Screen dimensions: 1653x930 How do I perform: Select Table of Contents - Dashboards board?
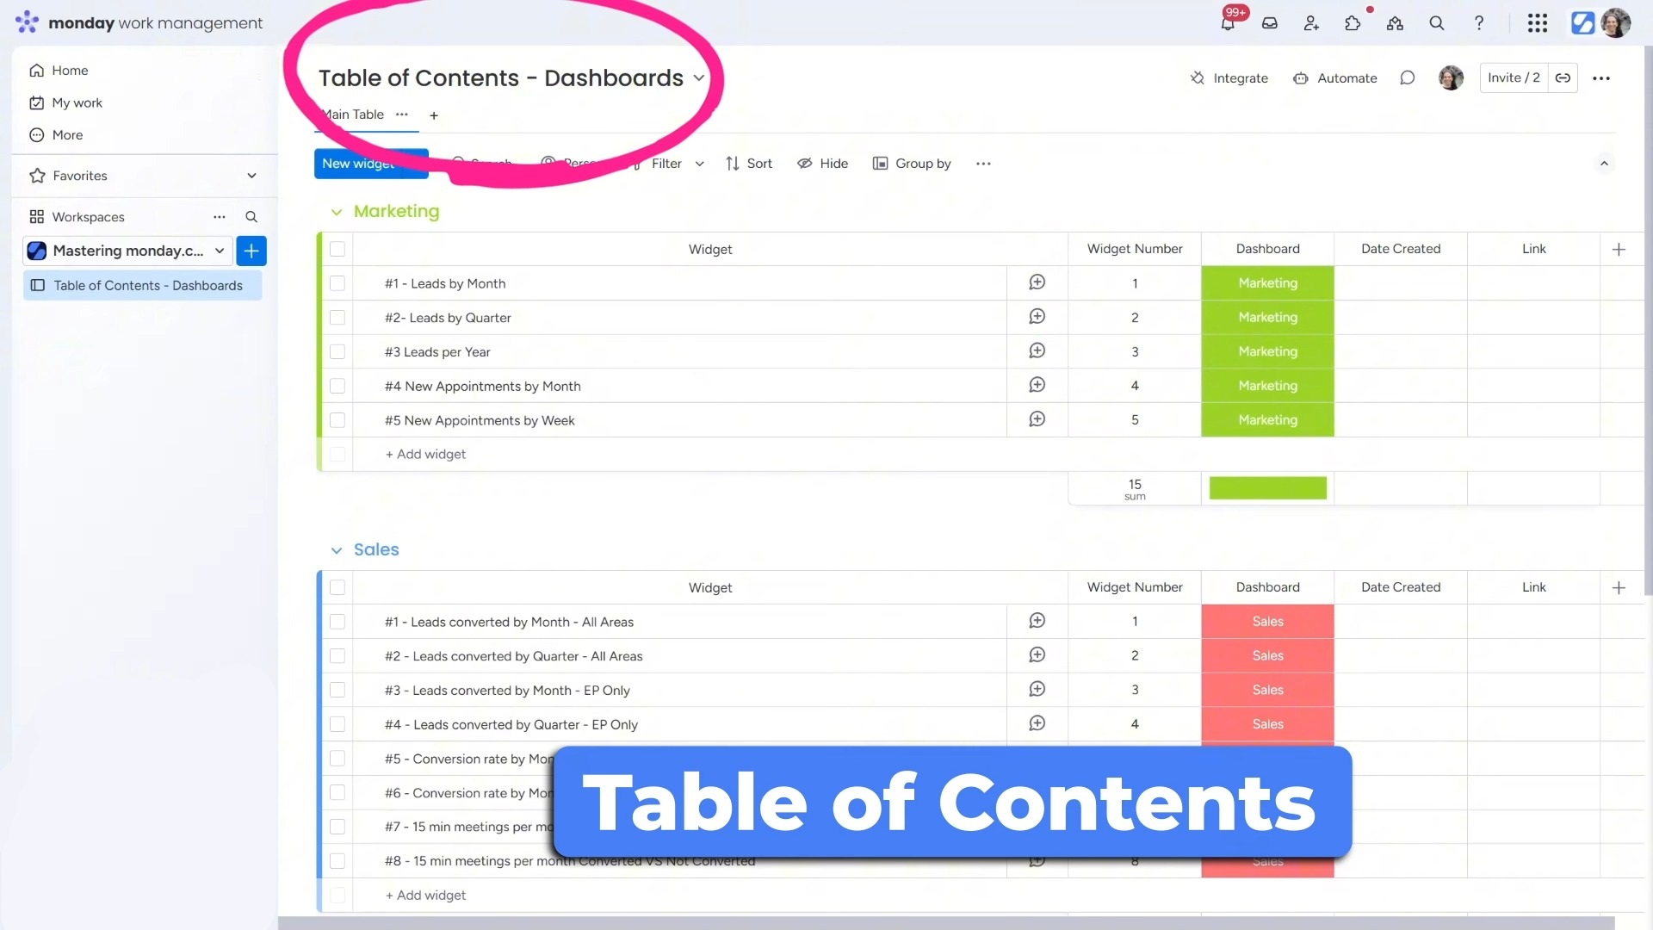pos(143,285)
